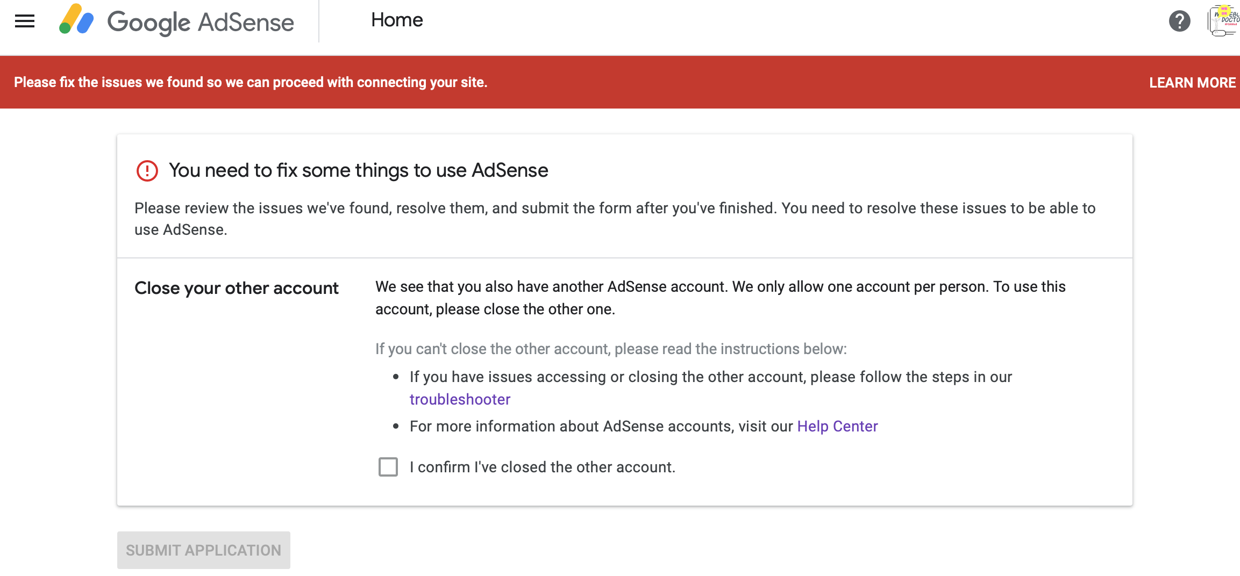The image size is (1240, 576).
Task: Tick the confirm closed account checkbox
Action: pyautogui.click(x=388, y=467)
